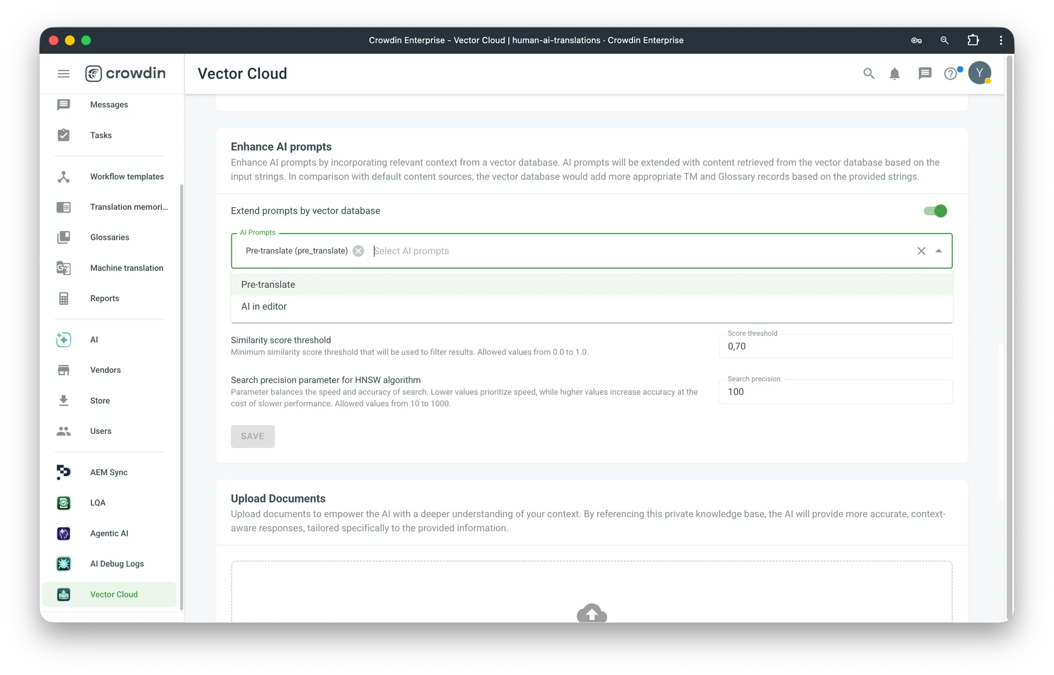Click the Score threshold input field

pos(834,347)
